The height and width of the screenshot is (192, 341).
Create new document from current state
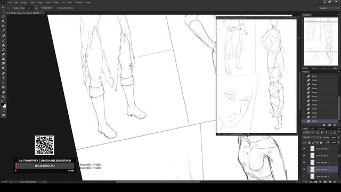pos(324,125)
